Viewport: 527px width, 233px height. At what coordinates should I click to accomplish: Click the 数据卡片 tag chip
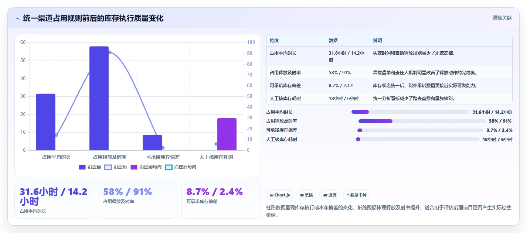point(356,195)
